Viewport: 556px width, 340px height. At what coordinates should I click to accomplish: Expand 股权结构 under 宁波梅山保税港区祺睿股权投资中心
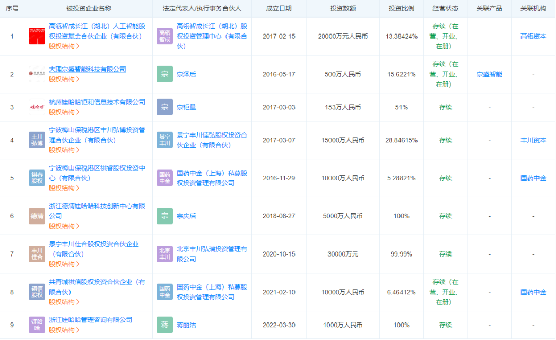pyautogui.click(x=64, y=188)
